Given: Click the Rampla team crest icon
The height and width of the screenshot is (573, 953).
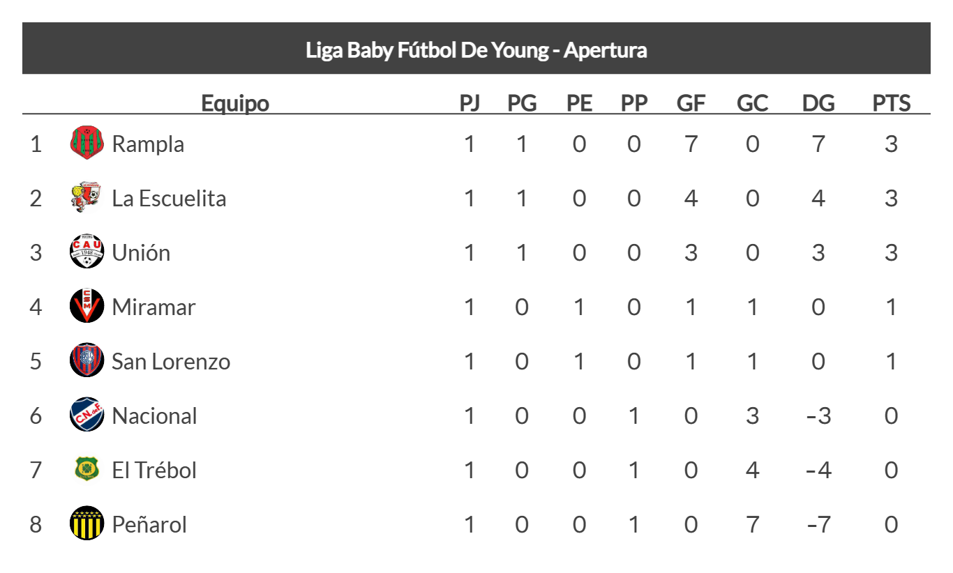Looking at the screenshot, I should (x=87, y=143).
